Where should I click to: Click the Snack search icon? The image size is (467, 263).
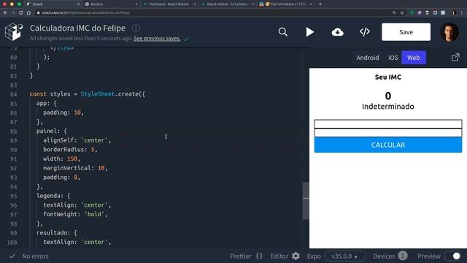(x=283, y=32)
